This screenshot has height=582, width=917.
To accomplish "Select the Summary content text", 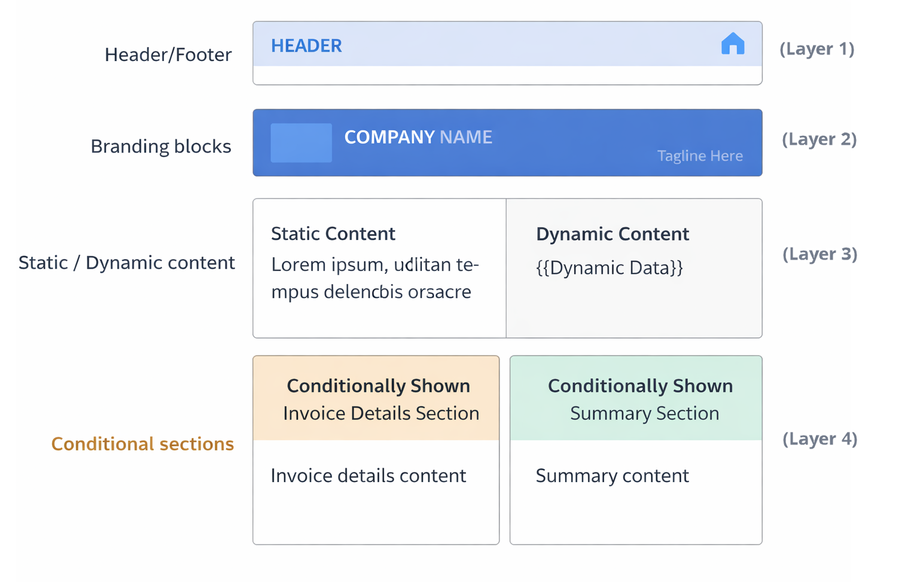I will coord(612,476).
